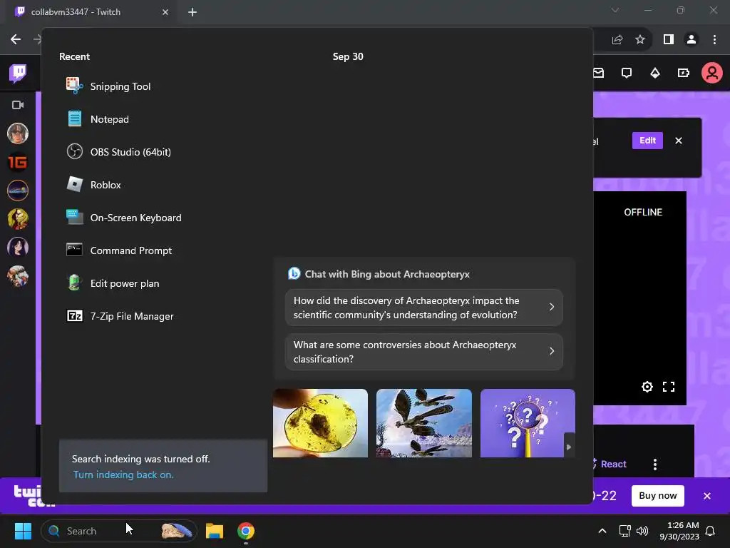Open the question marks quiz thumbnail
730x548 pixels.
pyautogui.click(x=528, y=423)
